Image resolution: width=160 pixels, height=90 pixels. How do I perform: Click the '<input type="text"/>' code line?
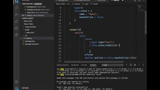pyautogui.click(x=102, y=42)
